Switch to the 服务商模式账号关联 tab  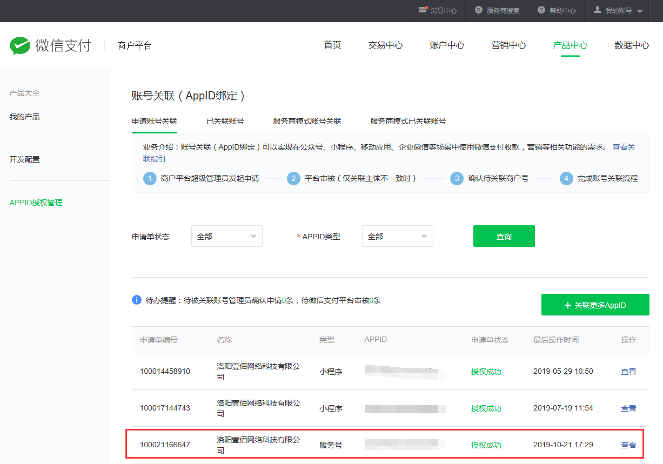(307, 121)
